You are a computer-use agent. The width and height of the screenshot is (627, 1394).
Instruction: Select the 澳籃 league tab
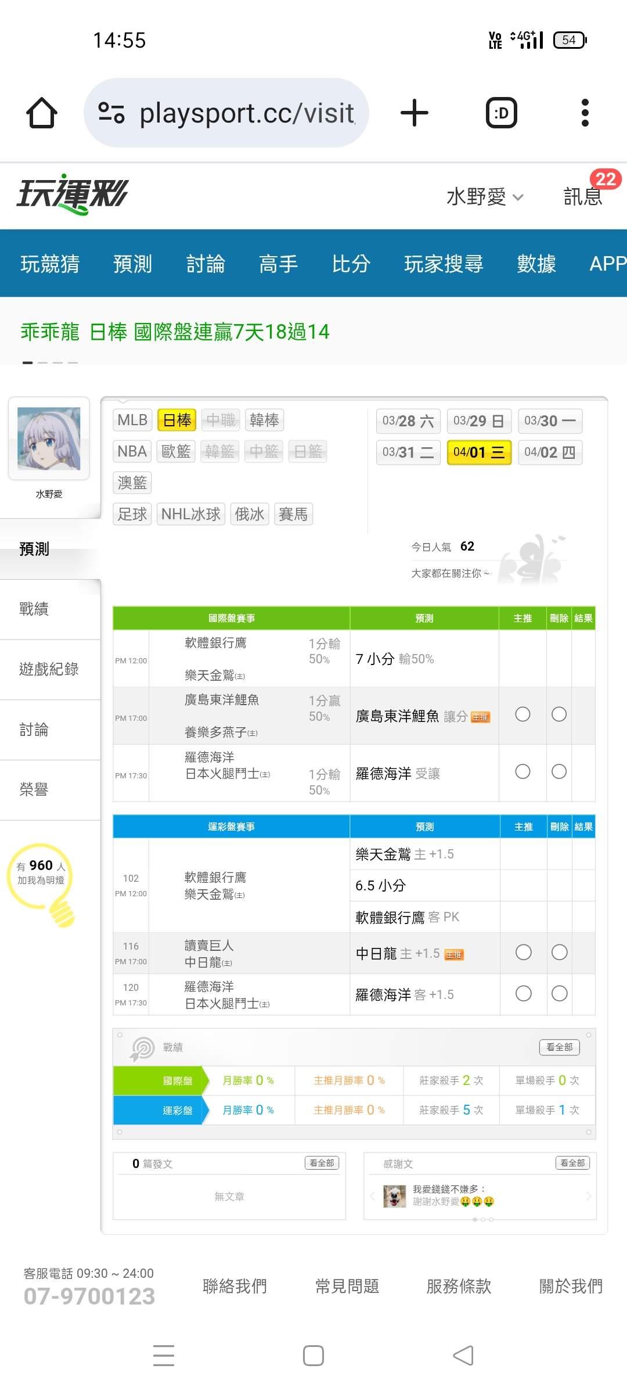pyautogui.click(x=132, y=483)
